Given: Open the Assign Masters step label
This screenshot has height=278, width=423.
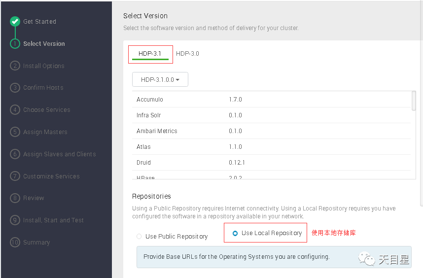Looking at the screenshot, I should [45, 132].
